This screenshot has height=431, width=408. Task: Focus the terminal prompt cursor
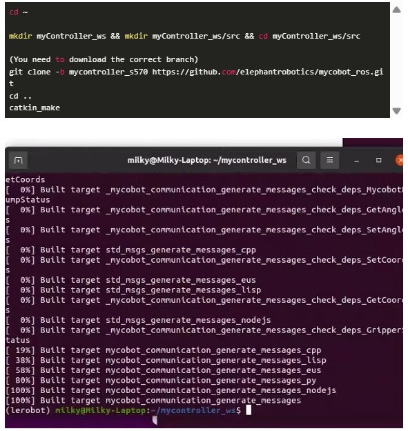(249, 410)
